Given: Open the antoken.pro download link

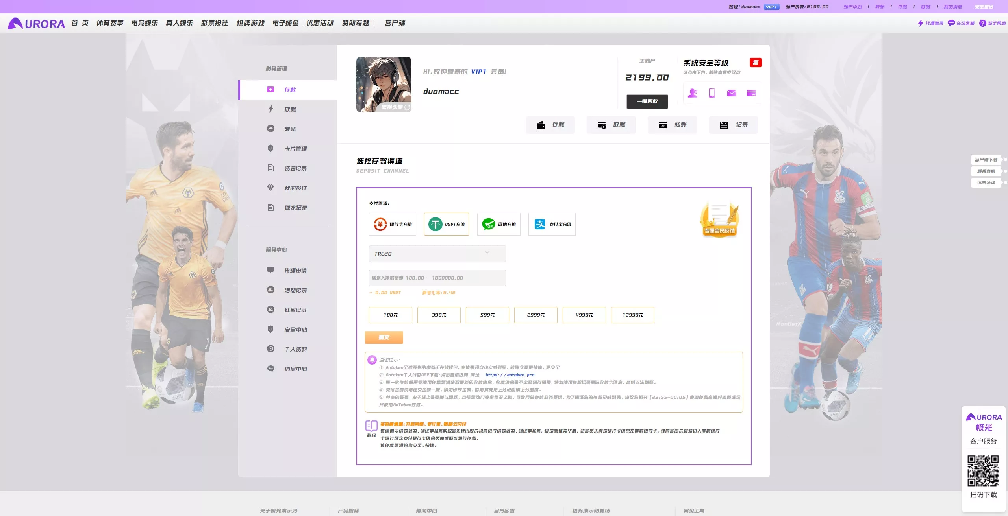Looking at the screenshot, I should [x=510, y=375].
